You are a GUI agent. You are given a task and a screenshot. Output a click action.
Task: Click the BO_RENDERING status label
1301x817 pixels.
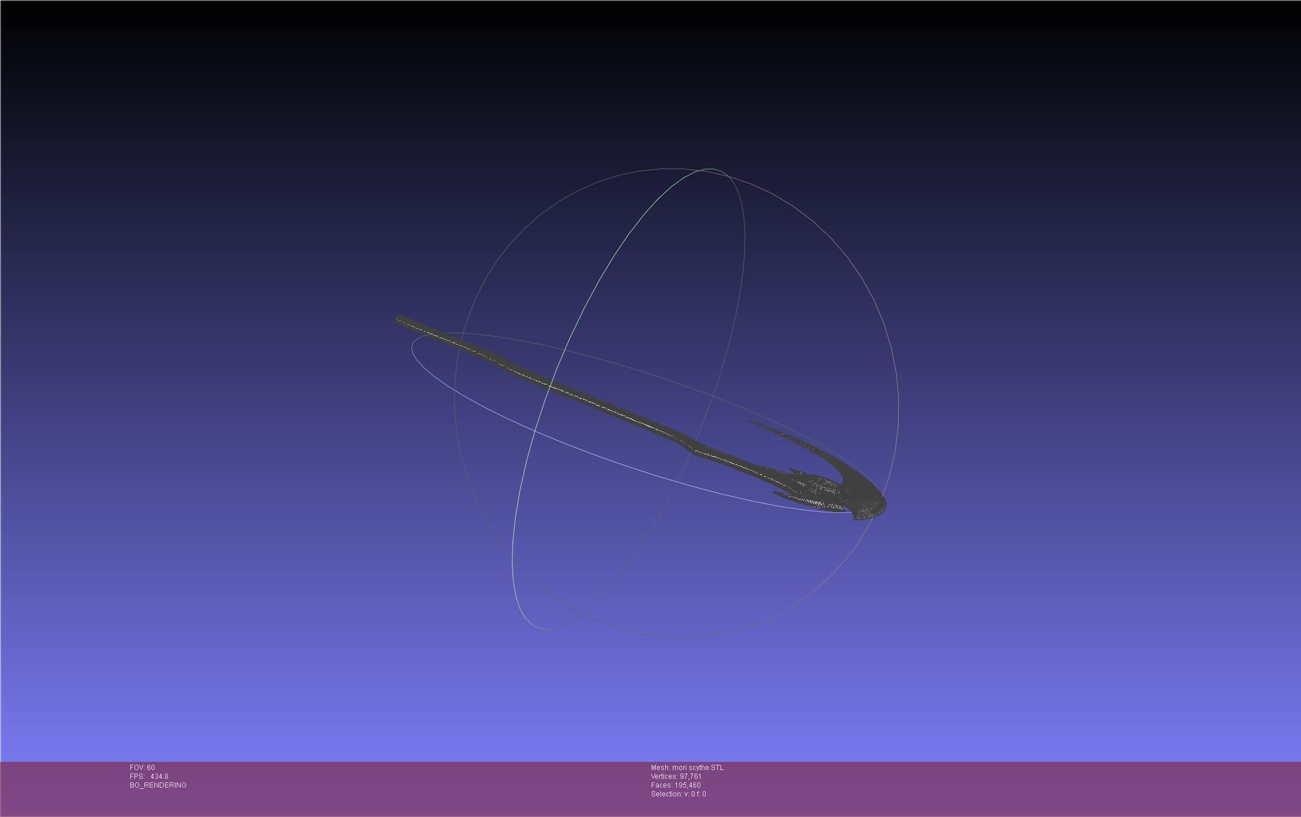click(x=158, y=785)
